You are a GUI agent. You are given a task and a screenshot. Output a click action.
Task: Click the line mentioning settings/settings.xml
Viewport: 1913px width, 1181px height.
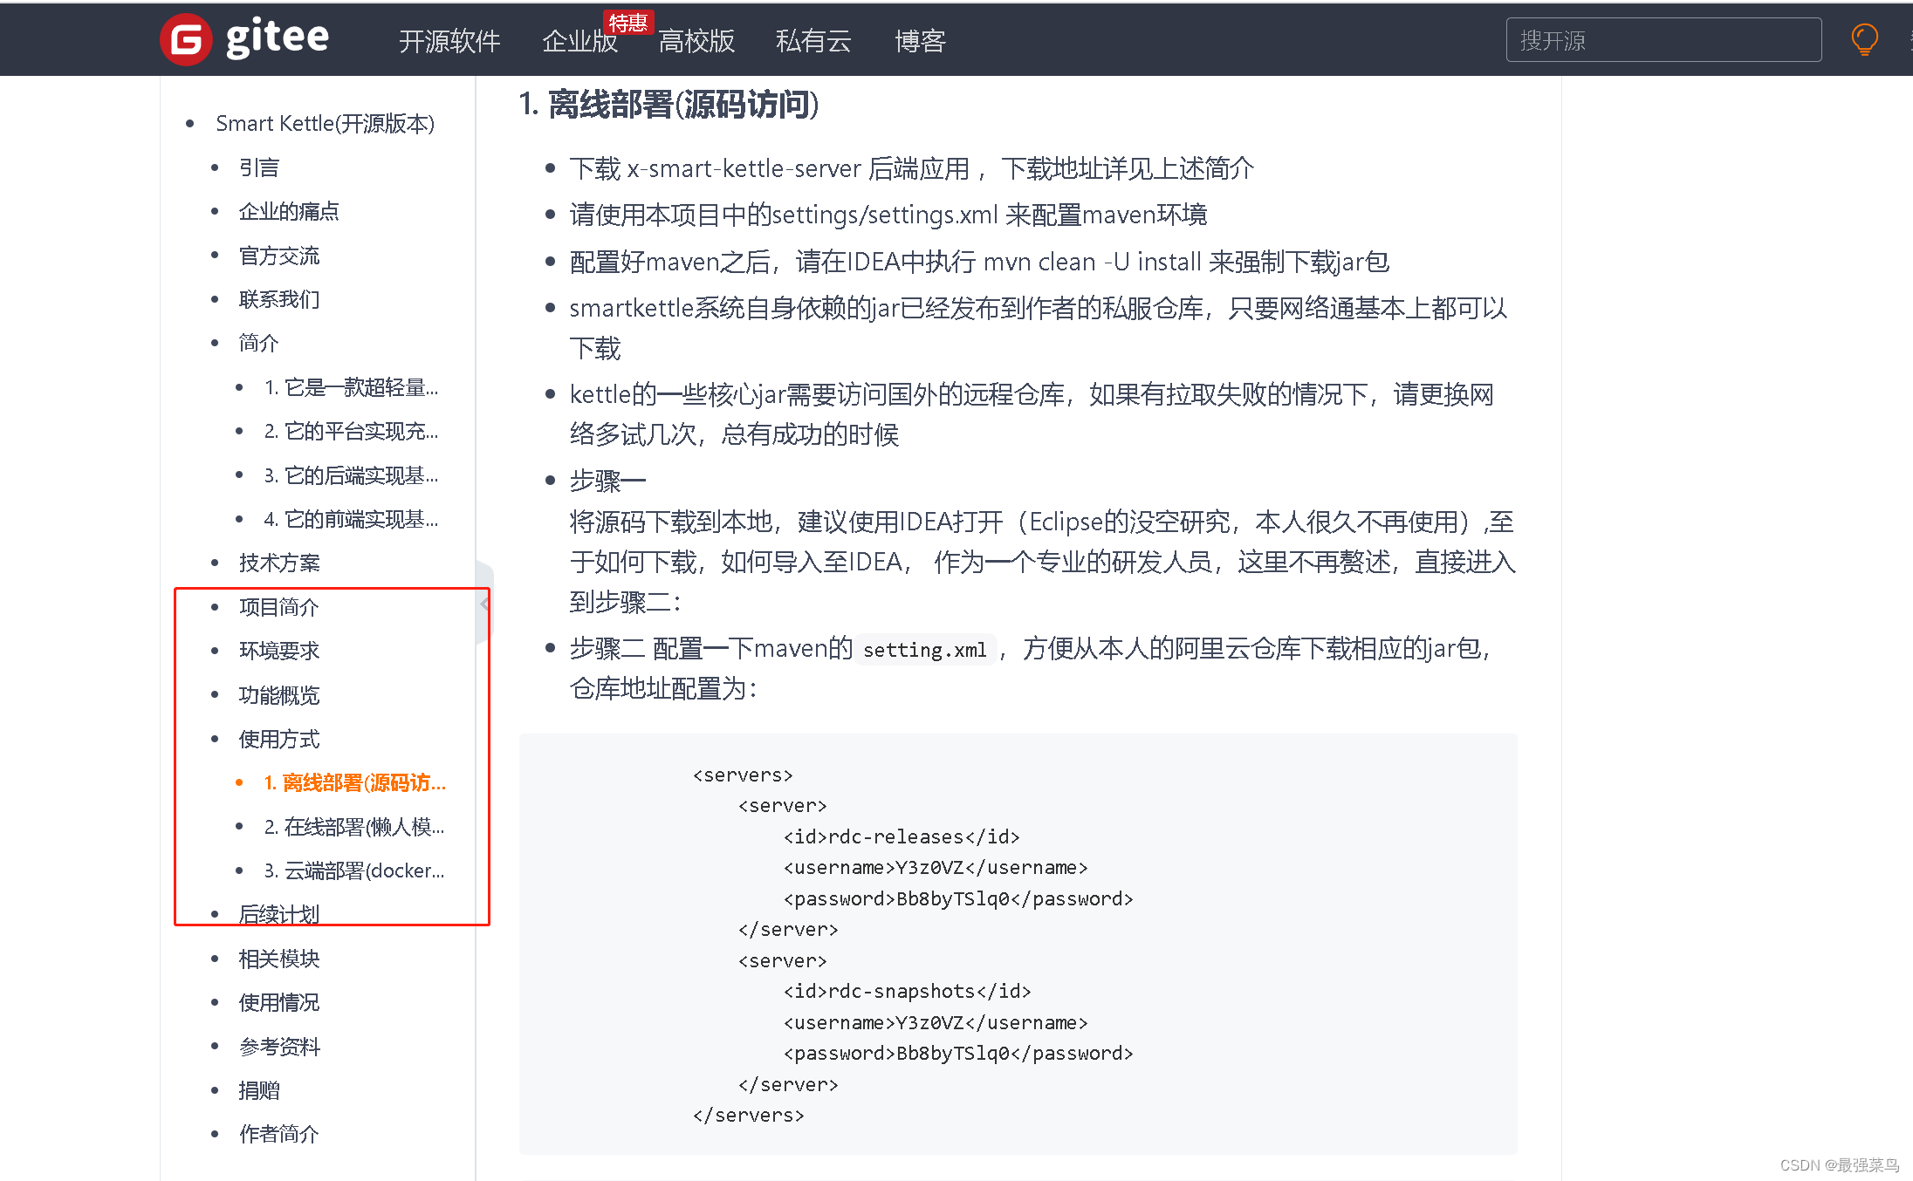(x=888, y=215)
